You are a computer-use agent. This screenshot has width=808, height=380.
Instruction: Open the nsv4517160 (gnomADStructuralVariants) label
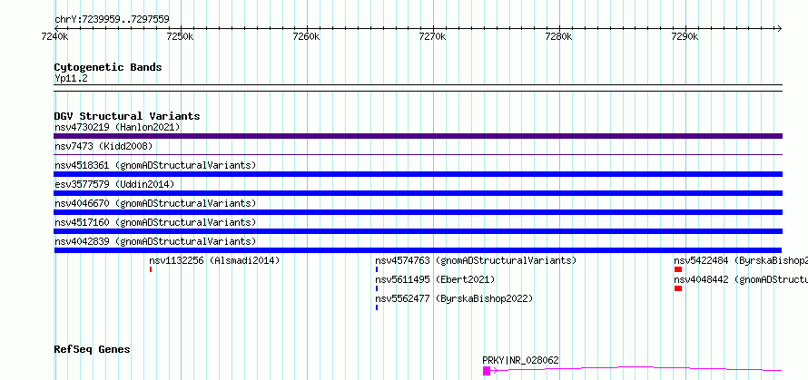click(155, 222)
